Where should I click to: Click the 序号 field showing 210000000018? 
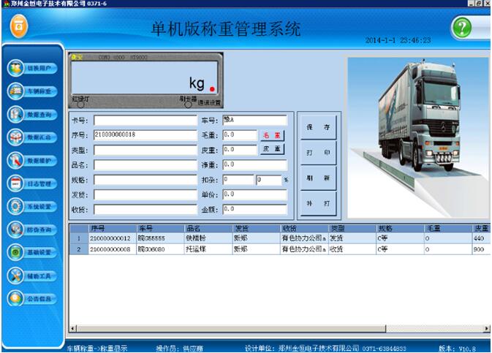click(x=145, y=135)
